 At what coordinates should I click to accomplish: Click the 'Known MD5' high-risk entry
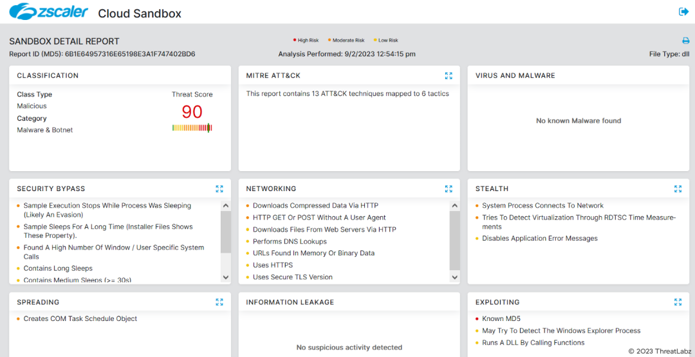(501, 319)
